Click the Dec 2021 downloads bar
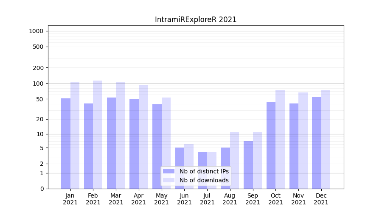The image size is (382, 212). click(x=326, y=139)
